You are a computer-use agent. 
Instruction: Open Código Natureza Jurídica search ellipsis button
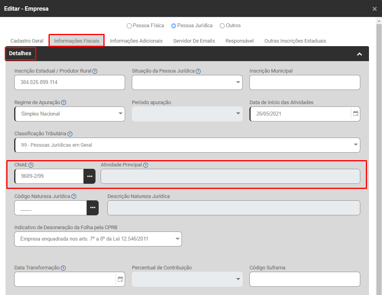coord(93,208)
